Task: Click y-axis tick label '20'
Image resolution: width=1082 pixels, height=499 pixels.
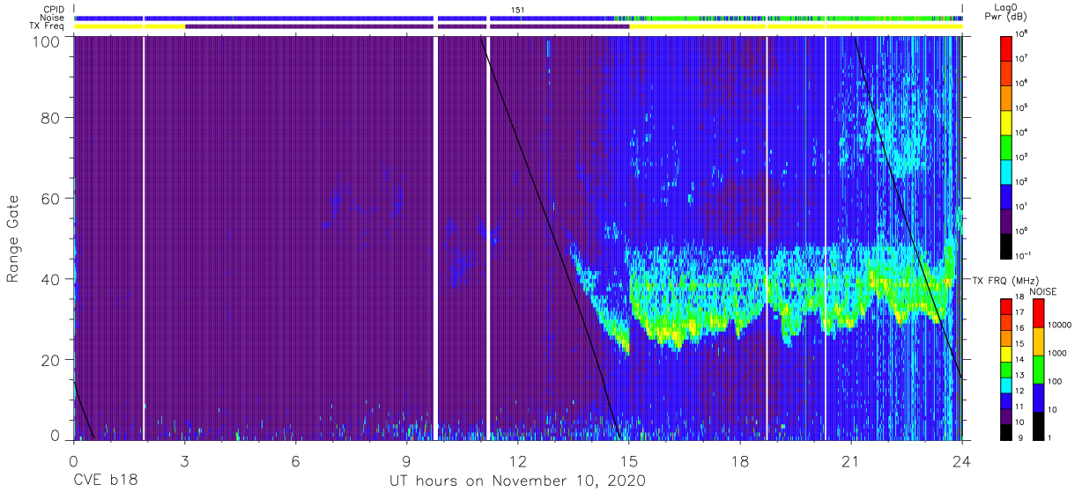Action: point(49,360)
